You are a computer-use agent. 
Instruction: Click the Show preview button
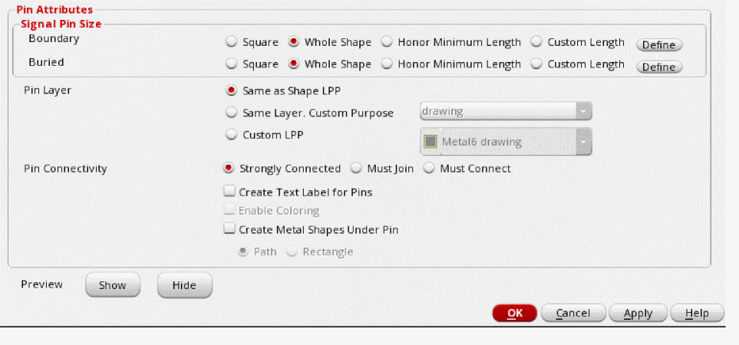click(x=112, y=285)
